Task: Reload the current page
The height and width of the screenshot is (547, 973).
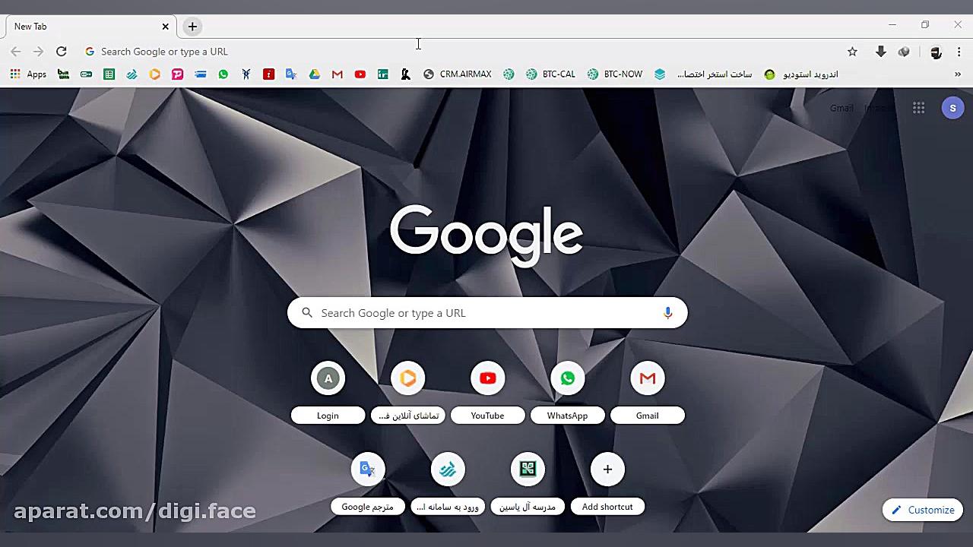Action: click(62, 52)
